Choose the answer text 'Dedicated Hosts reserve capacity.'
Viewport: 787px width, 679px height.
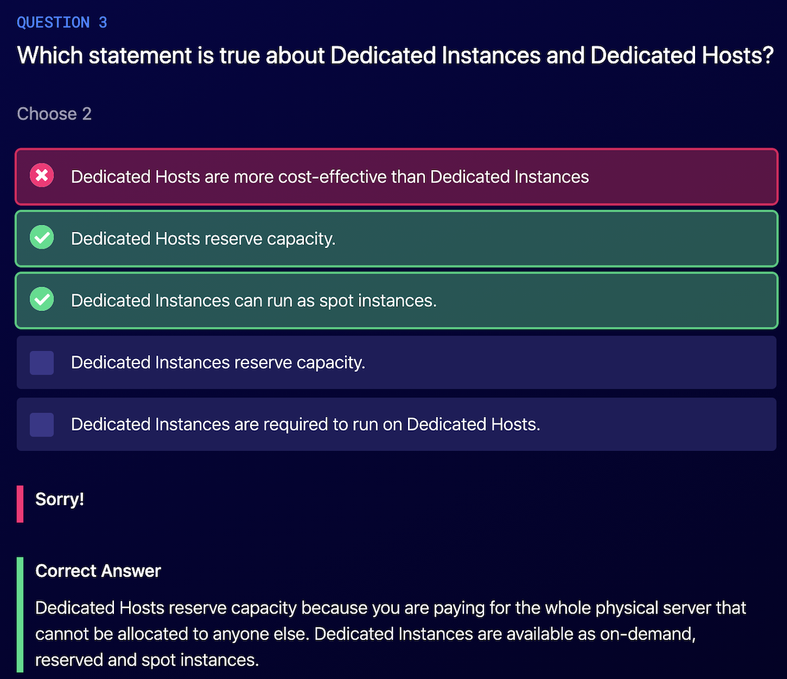point(203,239)
